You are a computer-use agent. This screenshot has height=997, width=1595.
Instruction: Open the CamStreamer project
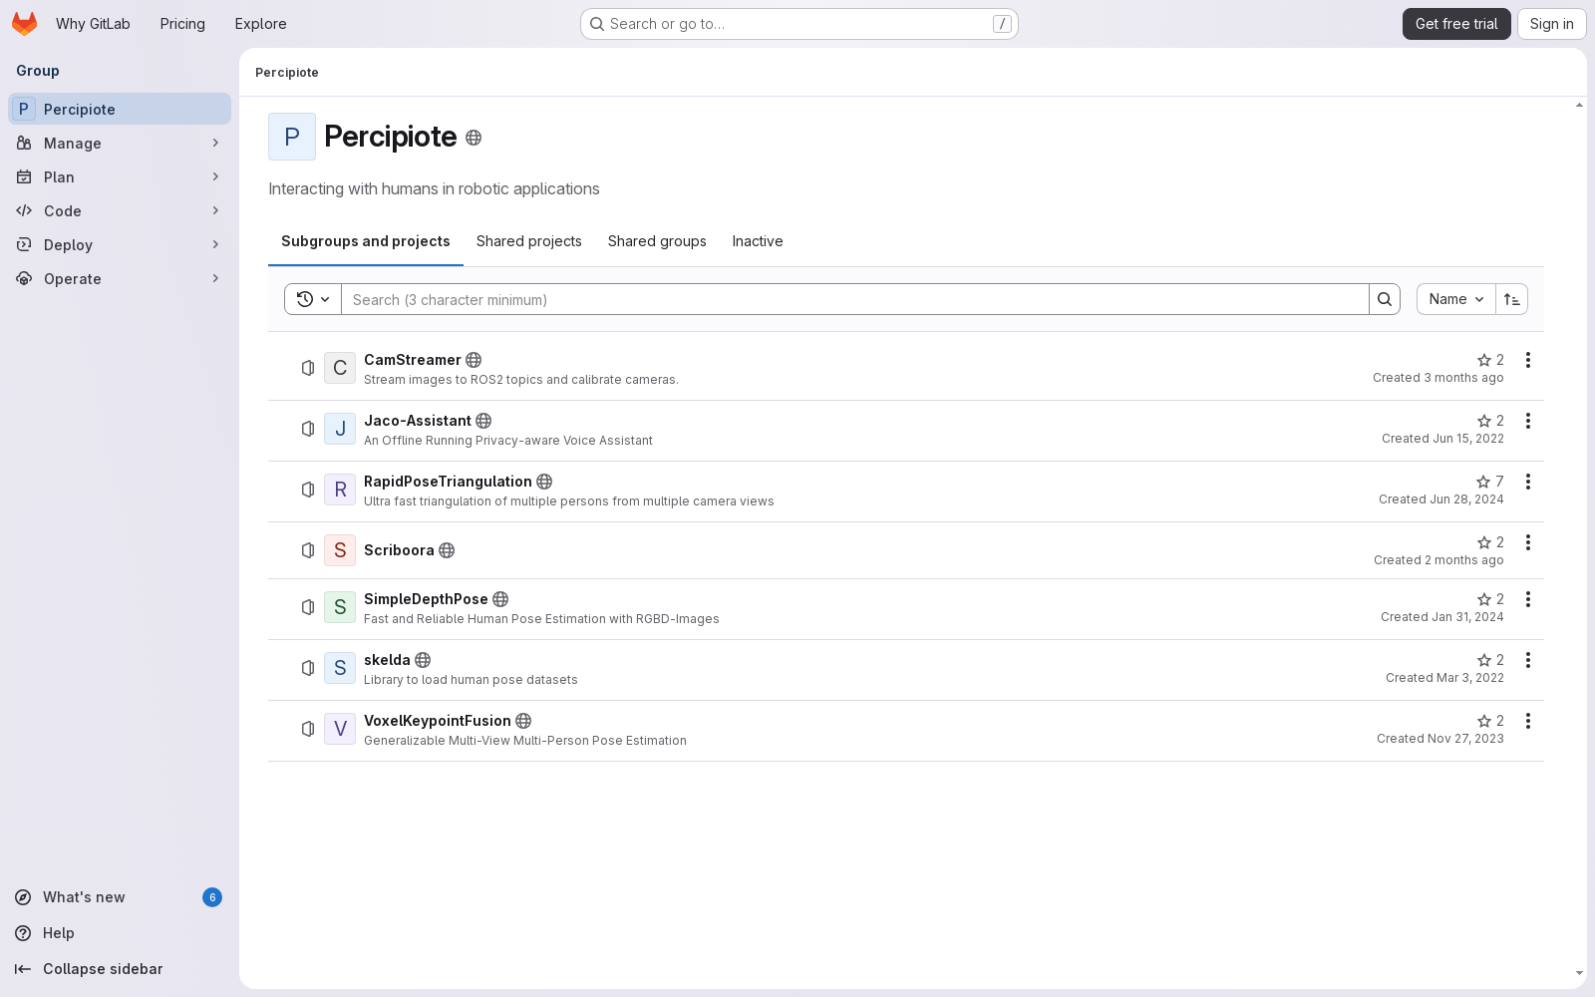tap(413, 360)
